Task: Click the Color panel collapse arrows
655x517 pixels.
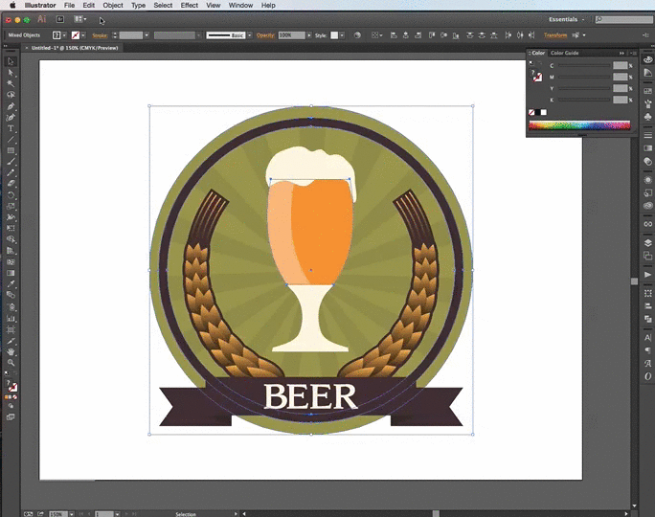Action: (621, 53)
